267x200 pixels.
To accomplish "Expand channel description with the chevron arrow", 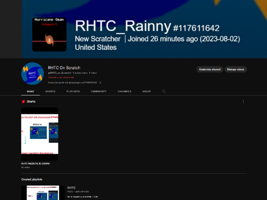I will click(x=100, y=83).
